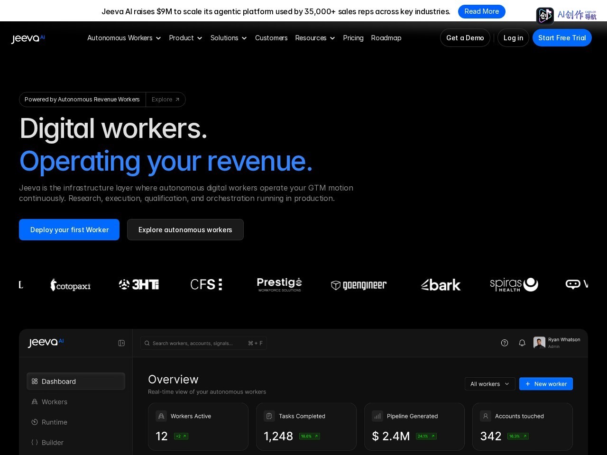The width and height of the screenshot is (607, 455).
Task: Click the Prestige Workforce Solutions logo
Action: (279, 284)
